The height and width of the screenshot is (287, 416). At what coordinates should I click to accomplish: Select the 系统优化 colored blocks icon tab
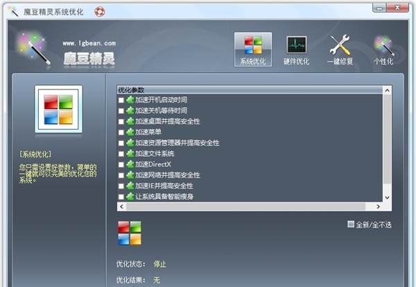[253, 50]
